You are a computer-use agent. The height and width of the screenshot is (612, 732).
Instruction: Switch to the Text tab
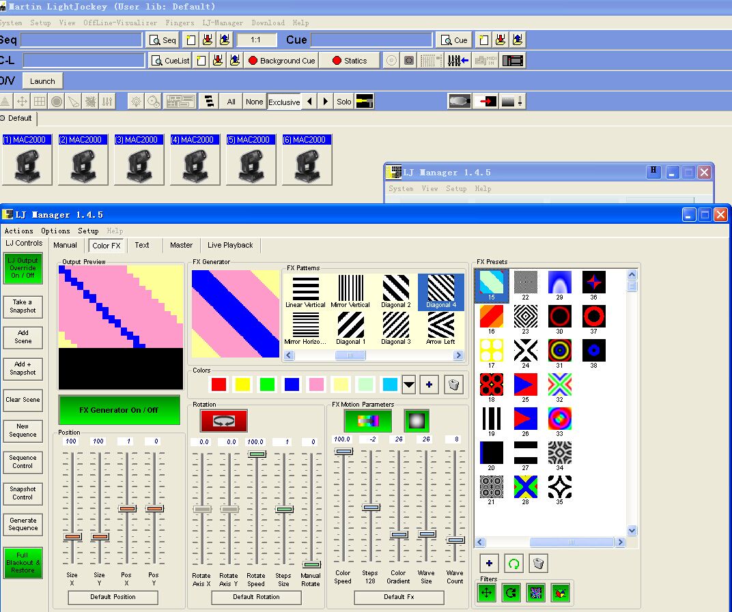(x=142, y=245)
